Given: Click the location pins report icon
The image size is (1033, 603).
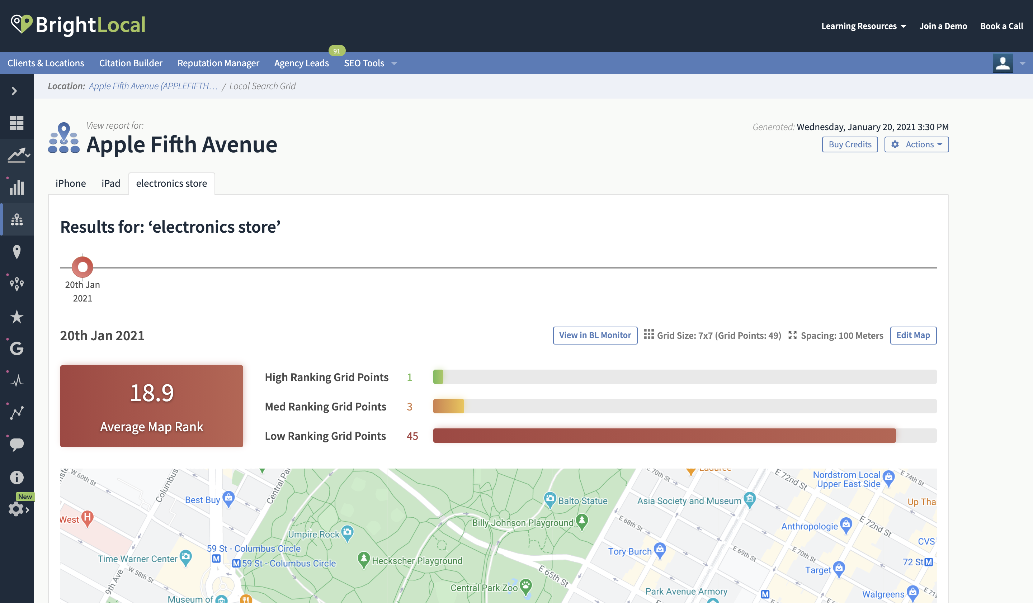Looking at the screenshot, I should pyautogui.click(x=63, y=138).
